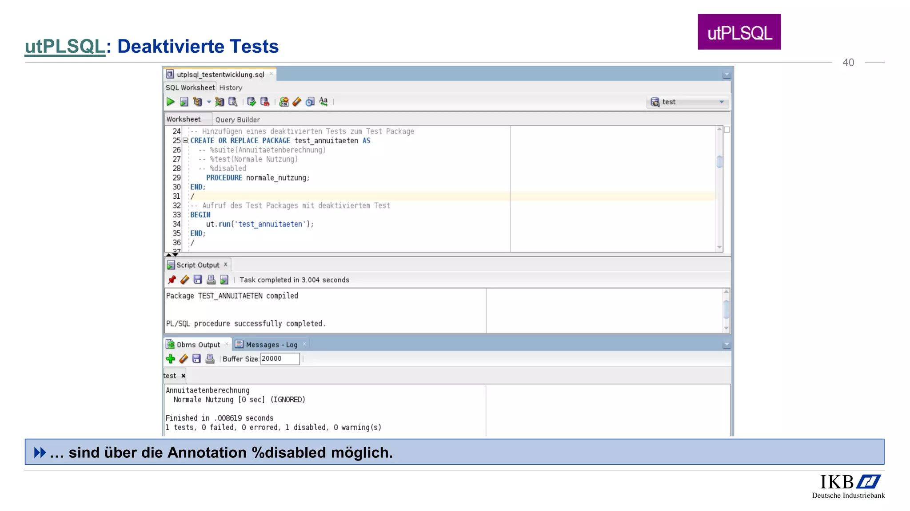Click the SQL Tuning Advisor icon
Viewport: 910px width, 511px height.
coord(233,102)
